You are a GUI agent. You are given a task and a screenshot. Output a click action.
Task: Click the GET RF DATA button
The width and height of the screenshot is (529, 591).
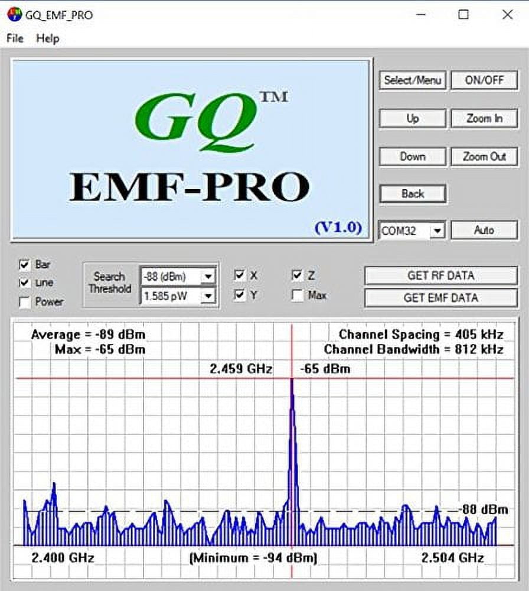tap(441, 275)
